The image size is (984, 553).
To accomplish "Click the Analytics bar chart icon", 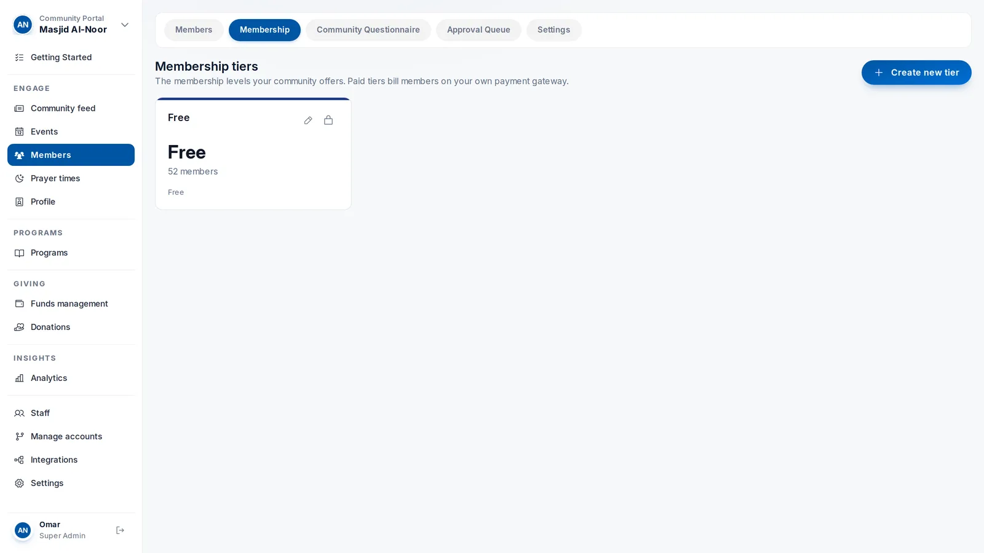I will [19, 378].
